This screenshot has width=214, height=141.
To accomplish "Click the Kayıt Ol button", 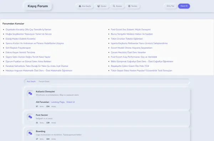I will [x=184, y=6].
